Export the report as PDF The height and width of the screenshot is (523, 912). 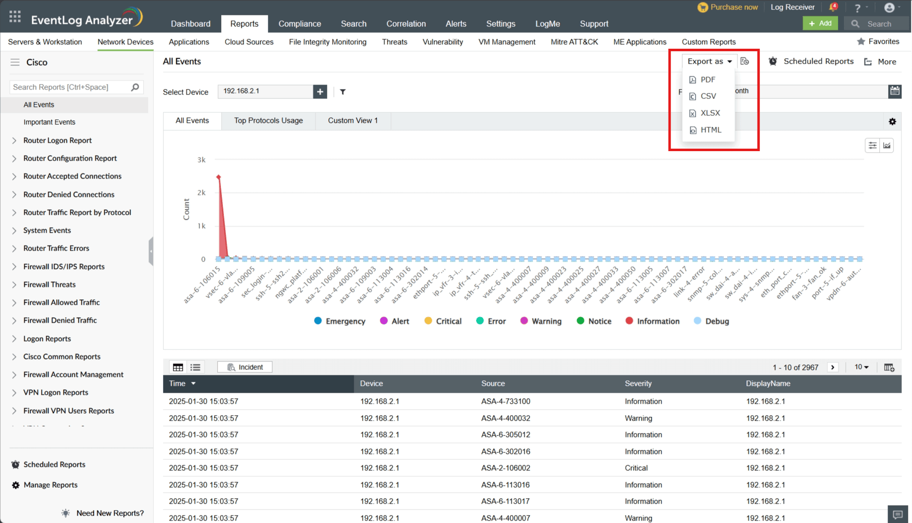tap(708, 80)
